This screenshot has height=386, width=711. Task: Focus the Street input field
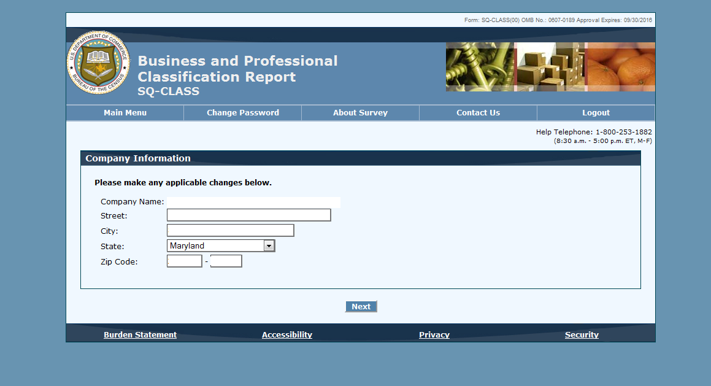[x=248, y=215]
